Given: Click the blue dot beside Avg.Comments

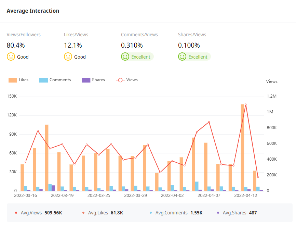Looking at the screenshot, I should coord(151,213).
